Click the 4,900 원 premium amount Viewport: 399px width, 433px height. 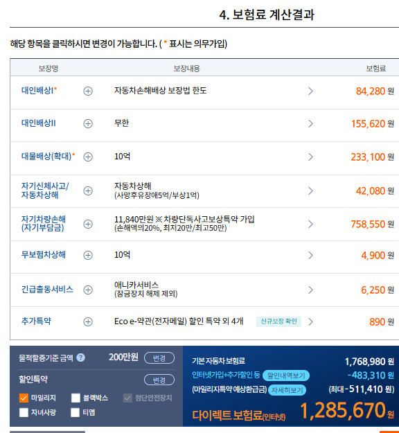click(x=378, y=255)
